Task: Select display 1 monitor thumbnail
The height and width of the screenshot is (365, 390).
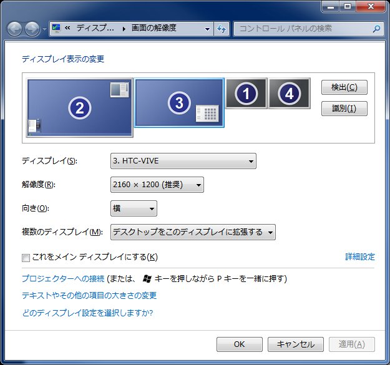Action: [246, 94]
